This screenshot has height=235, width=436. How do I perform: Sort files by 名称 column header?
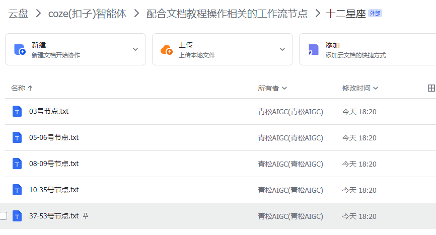pos(18,88)
